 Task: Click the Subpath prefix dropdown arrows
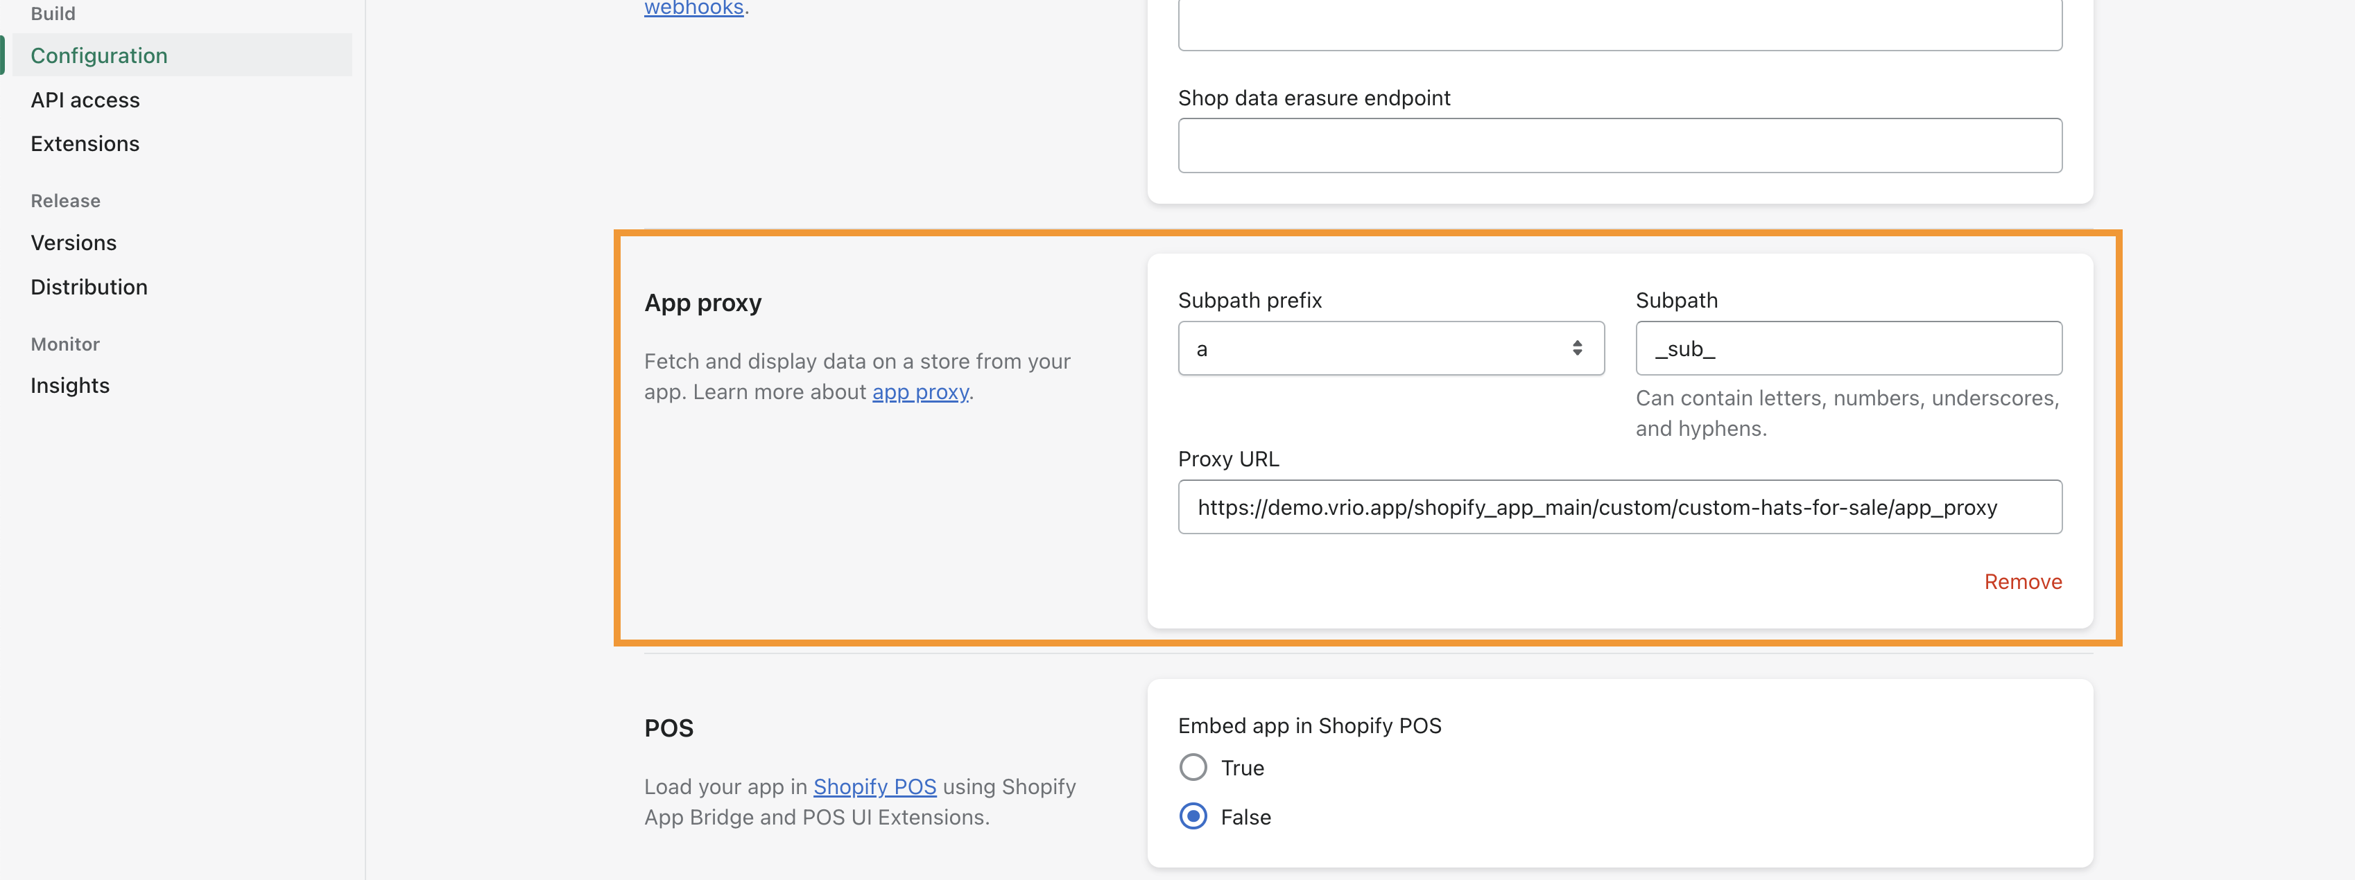[x=1576, y=348]
